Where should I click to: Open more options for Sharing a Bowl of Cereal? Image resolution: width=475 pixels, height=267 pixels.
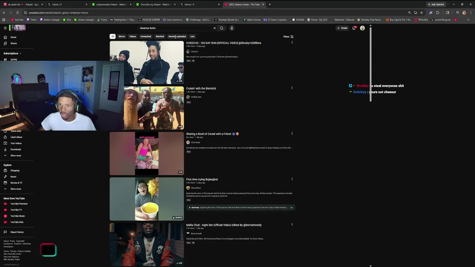tap(292, 133)
